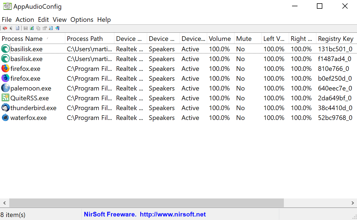The width and height of the screenshot is (357, 220).
Task: Click registry key 810e766_0
Action: pos(334,69)
